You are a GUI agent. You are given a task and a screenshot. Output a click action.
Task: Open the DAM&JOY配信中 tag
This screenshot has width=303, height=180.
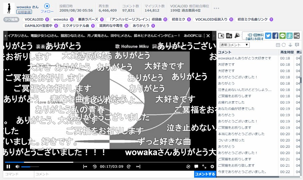click(38, 26)
